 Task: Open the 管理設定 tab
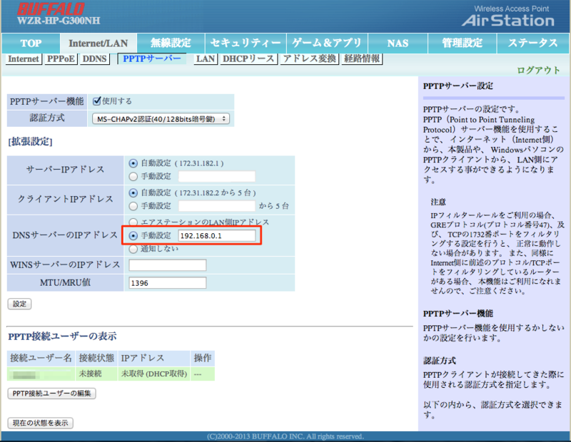[462, 43]
